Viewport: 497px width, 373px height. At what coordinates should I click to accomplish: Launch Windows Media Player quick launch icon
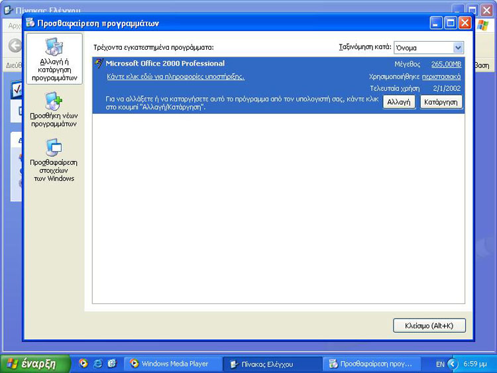click(83, 363)
